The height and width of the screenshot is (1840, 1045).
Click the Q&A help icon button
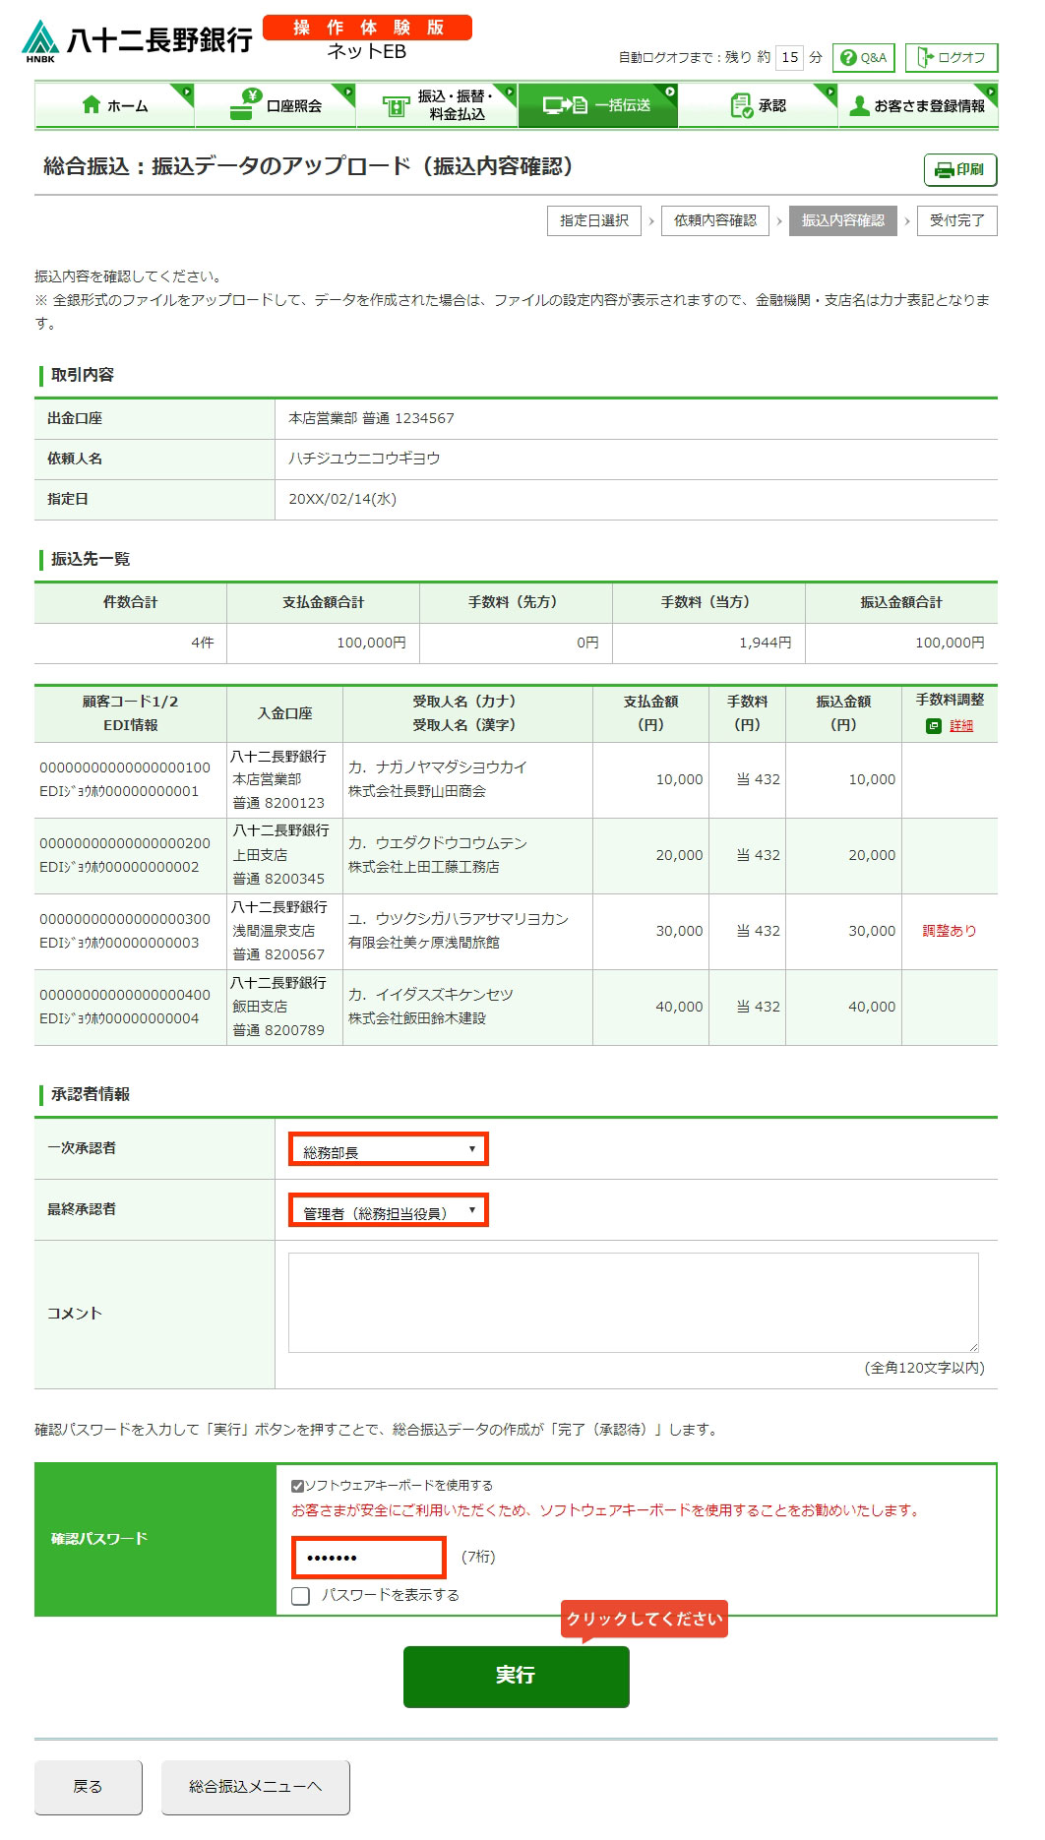[863, 58]
